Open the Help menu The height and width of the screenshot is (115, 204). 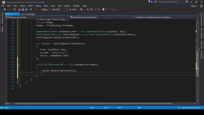[x=84, y=6]
